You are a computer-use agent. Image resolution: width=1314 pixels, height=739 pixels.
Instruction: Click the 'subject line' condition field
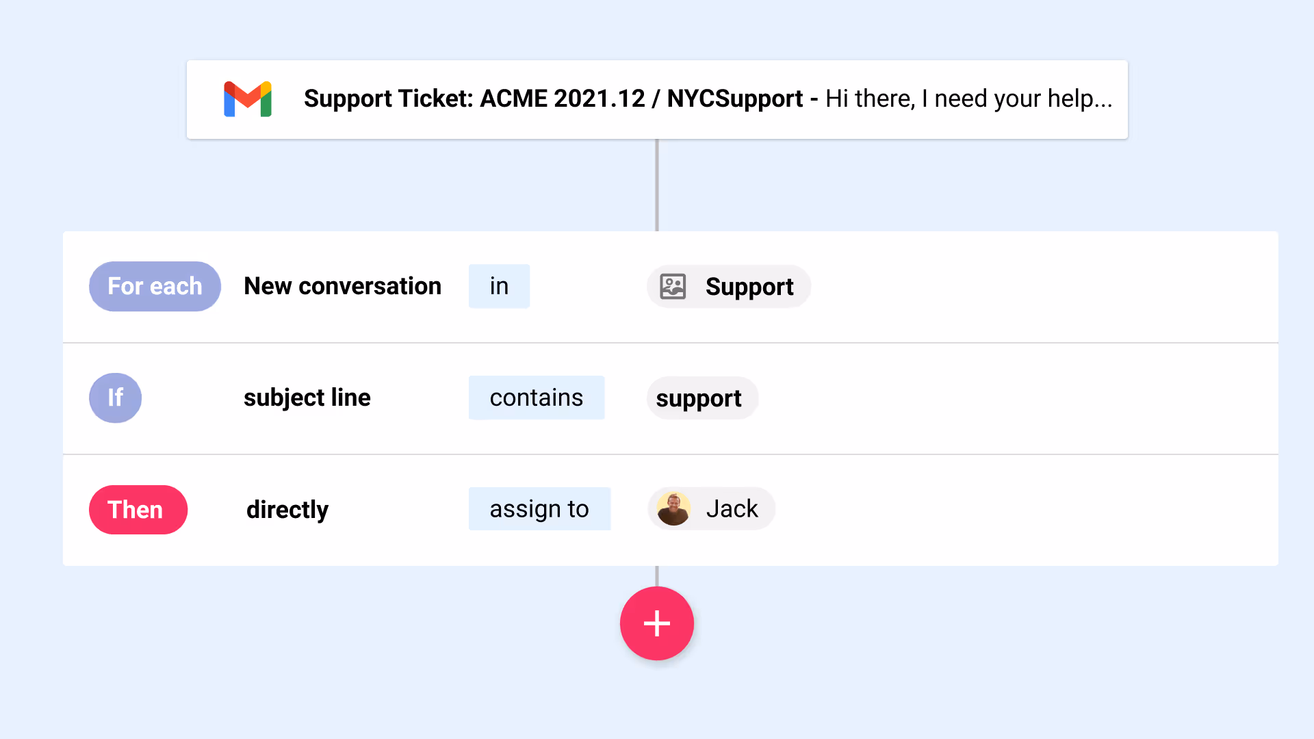[307, 398]
